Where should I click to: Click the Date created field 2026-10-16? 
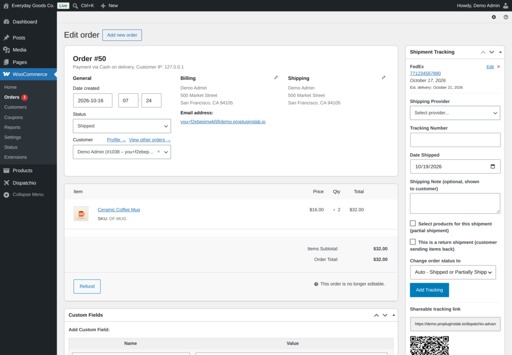click(x=92, y=100)
